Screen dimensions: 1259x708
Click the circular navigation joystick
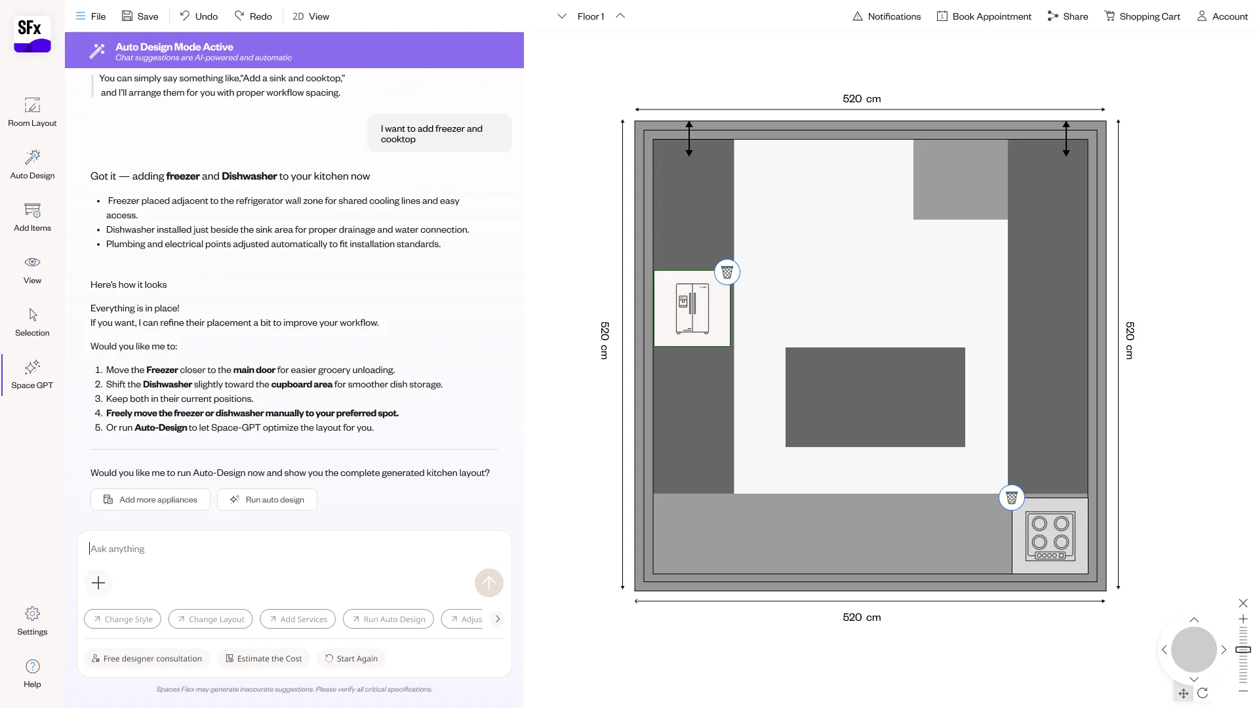click(x=1194, y=650)
